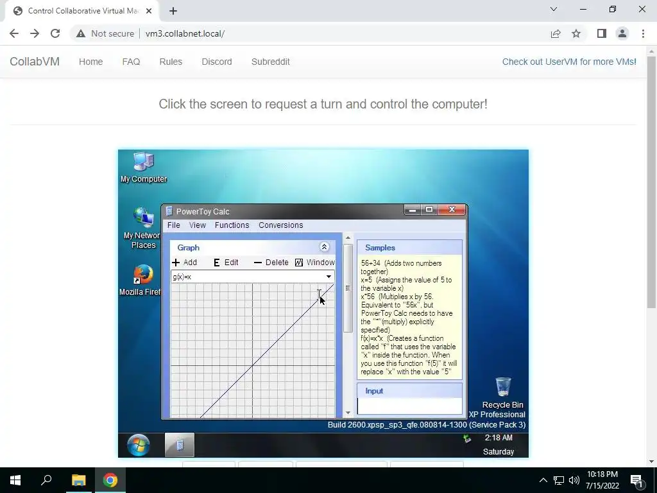
Task: Open the Windows Start menu on host taskbar
Action: (15, 480)
